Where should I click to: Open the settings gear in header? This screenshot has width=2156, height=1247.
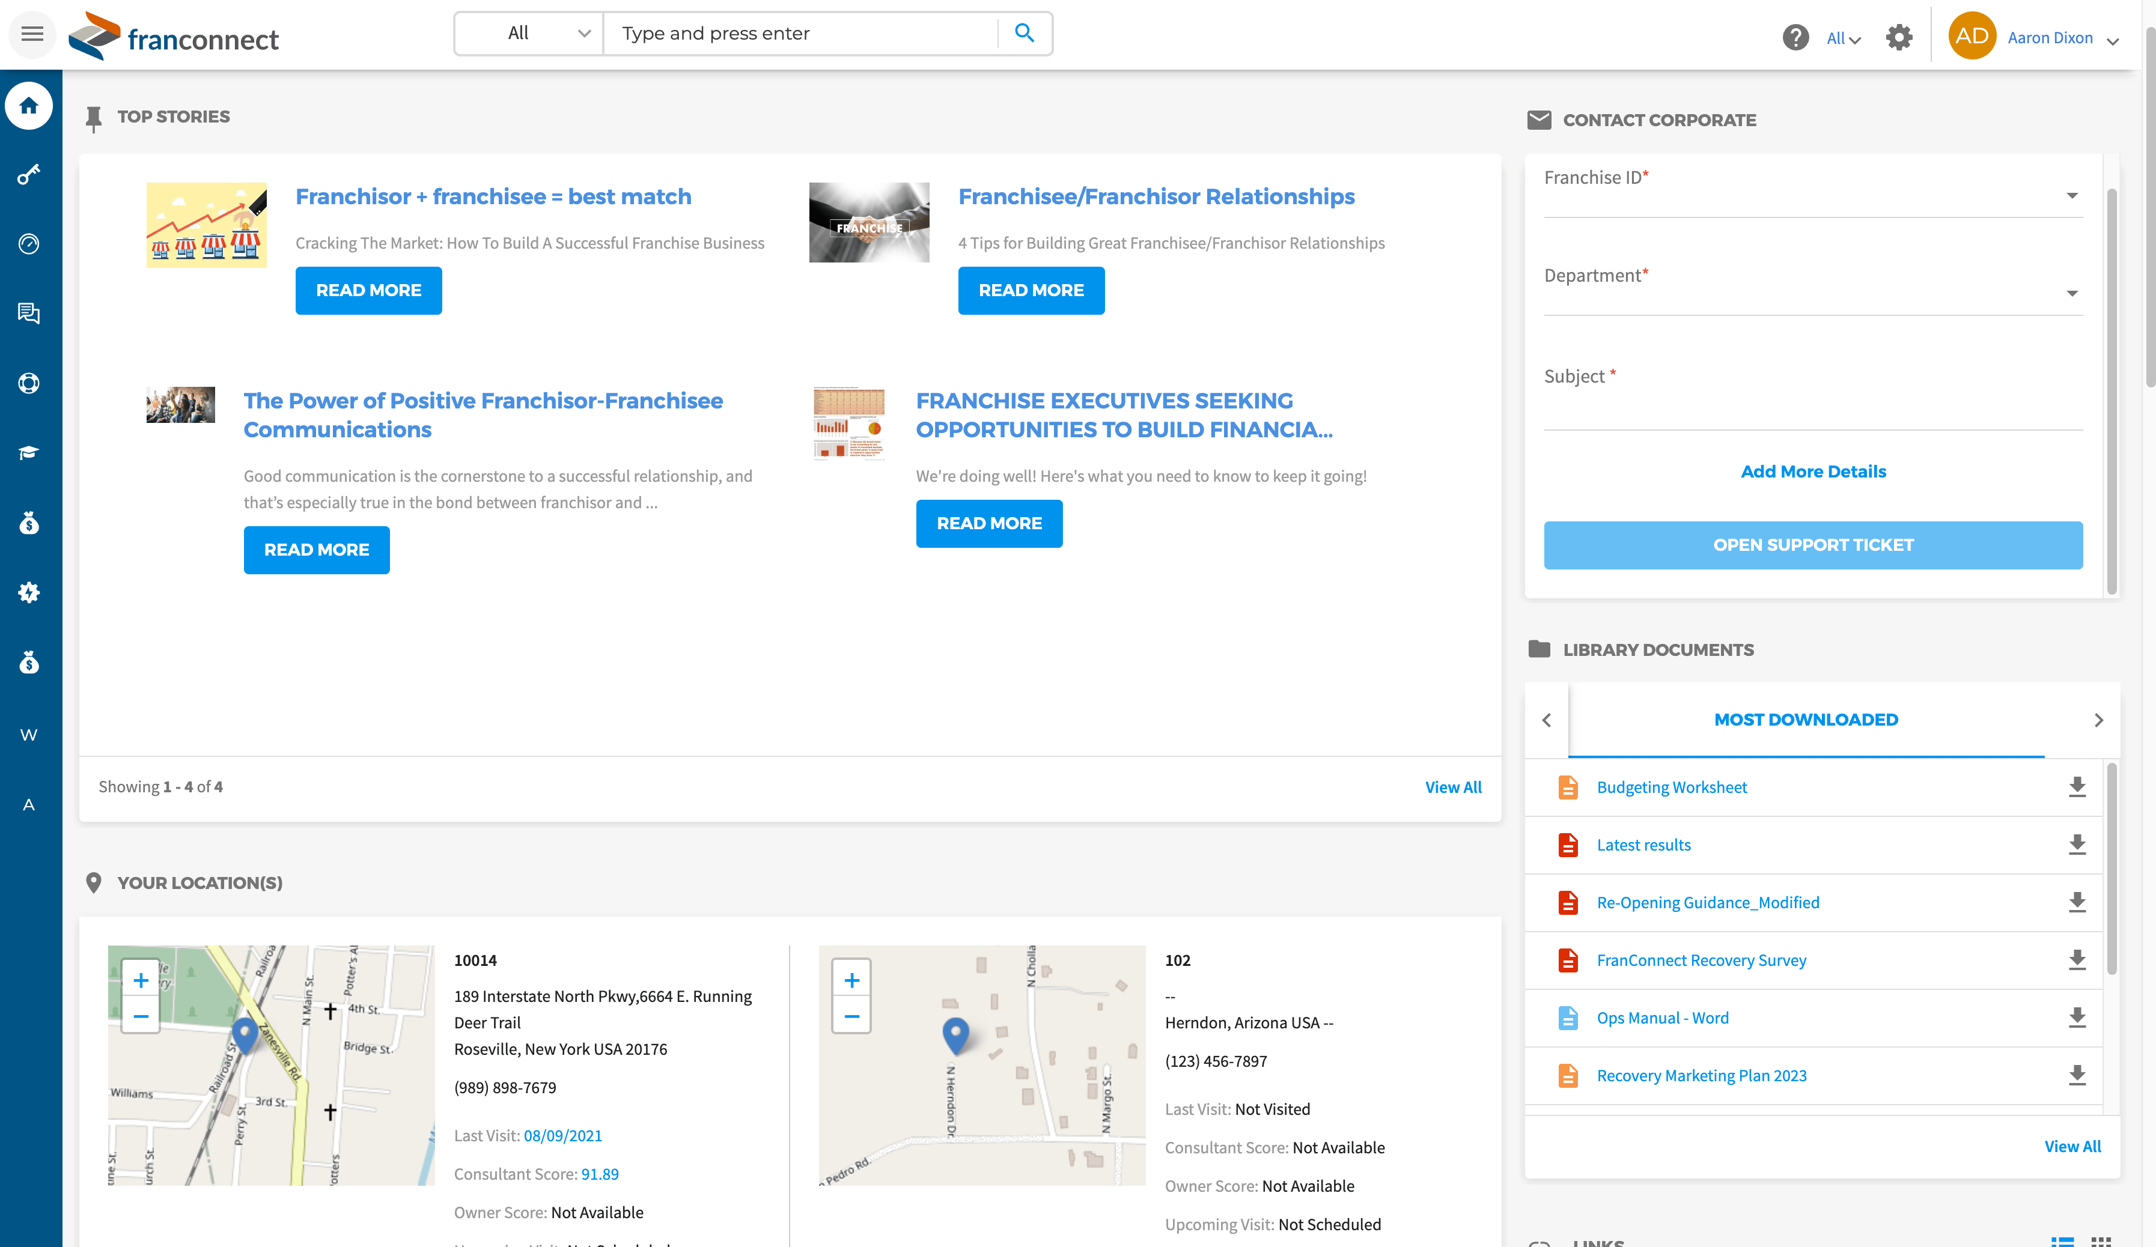(1898, 38)
